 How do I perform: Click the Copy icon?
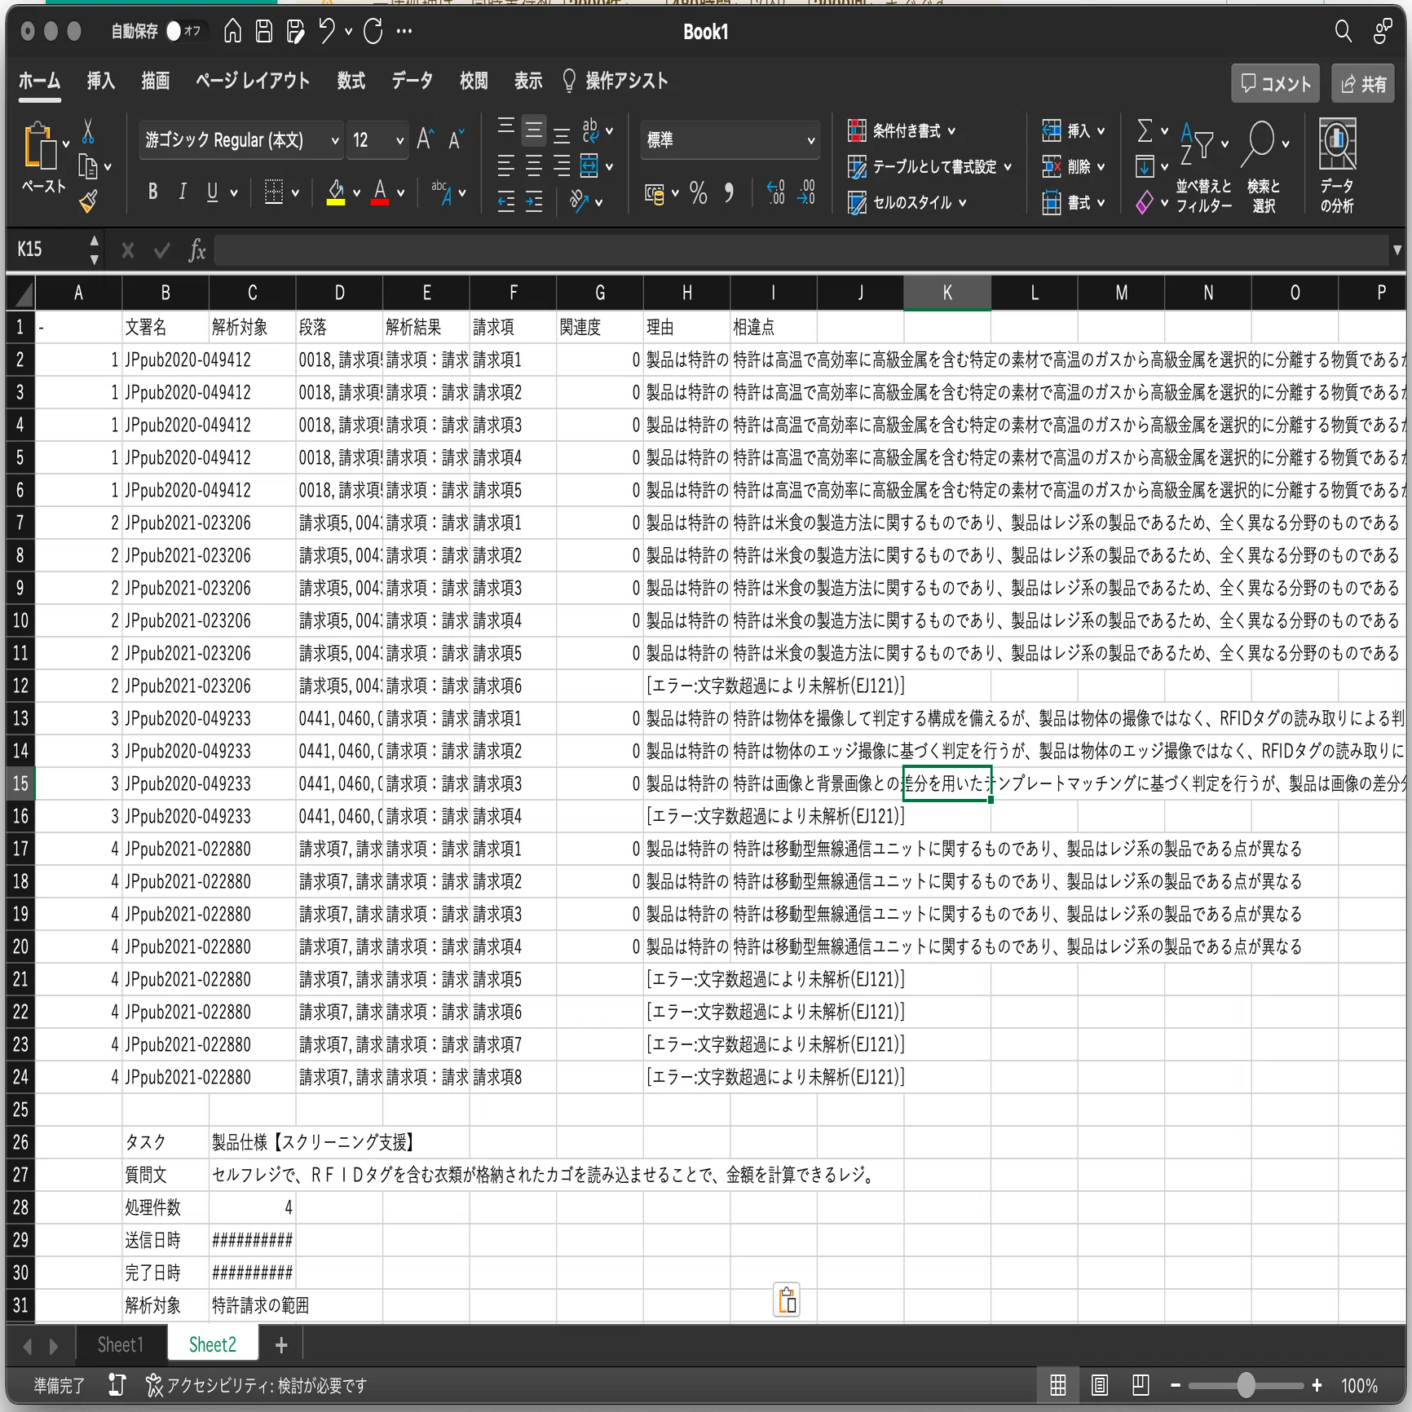[x=88, y=166]
